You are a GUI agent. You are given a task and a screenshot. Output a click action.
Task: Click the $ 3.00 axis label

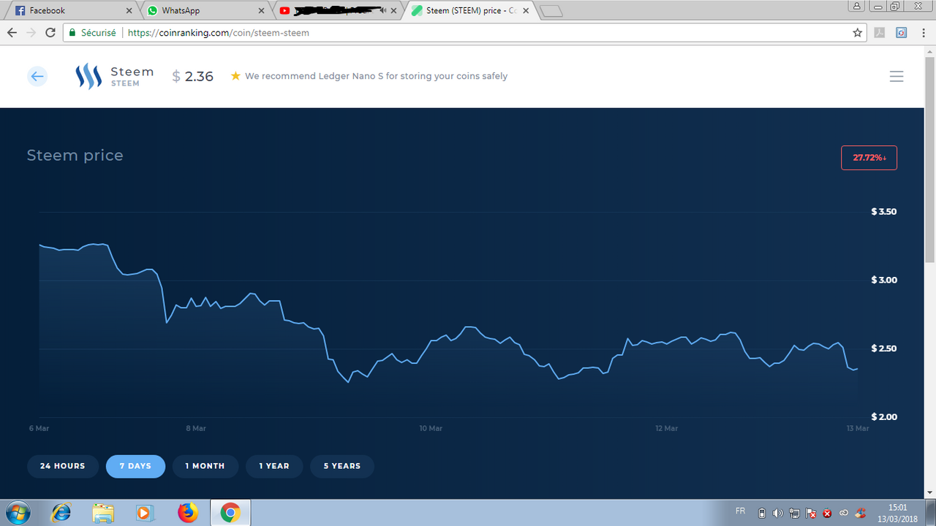[884, 281]
